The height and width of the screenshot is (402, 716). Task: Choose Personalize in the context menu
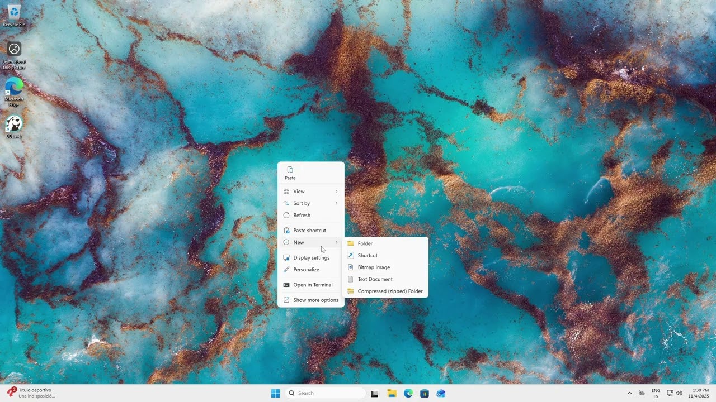311,270
